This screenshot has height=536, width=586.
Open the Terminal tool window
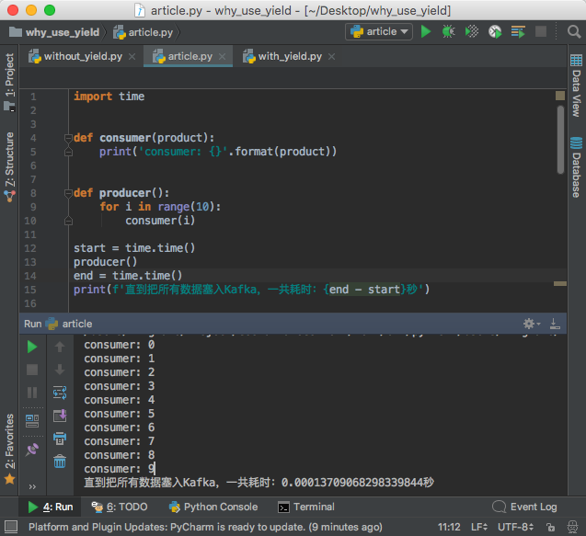[x=306, y=507]
